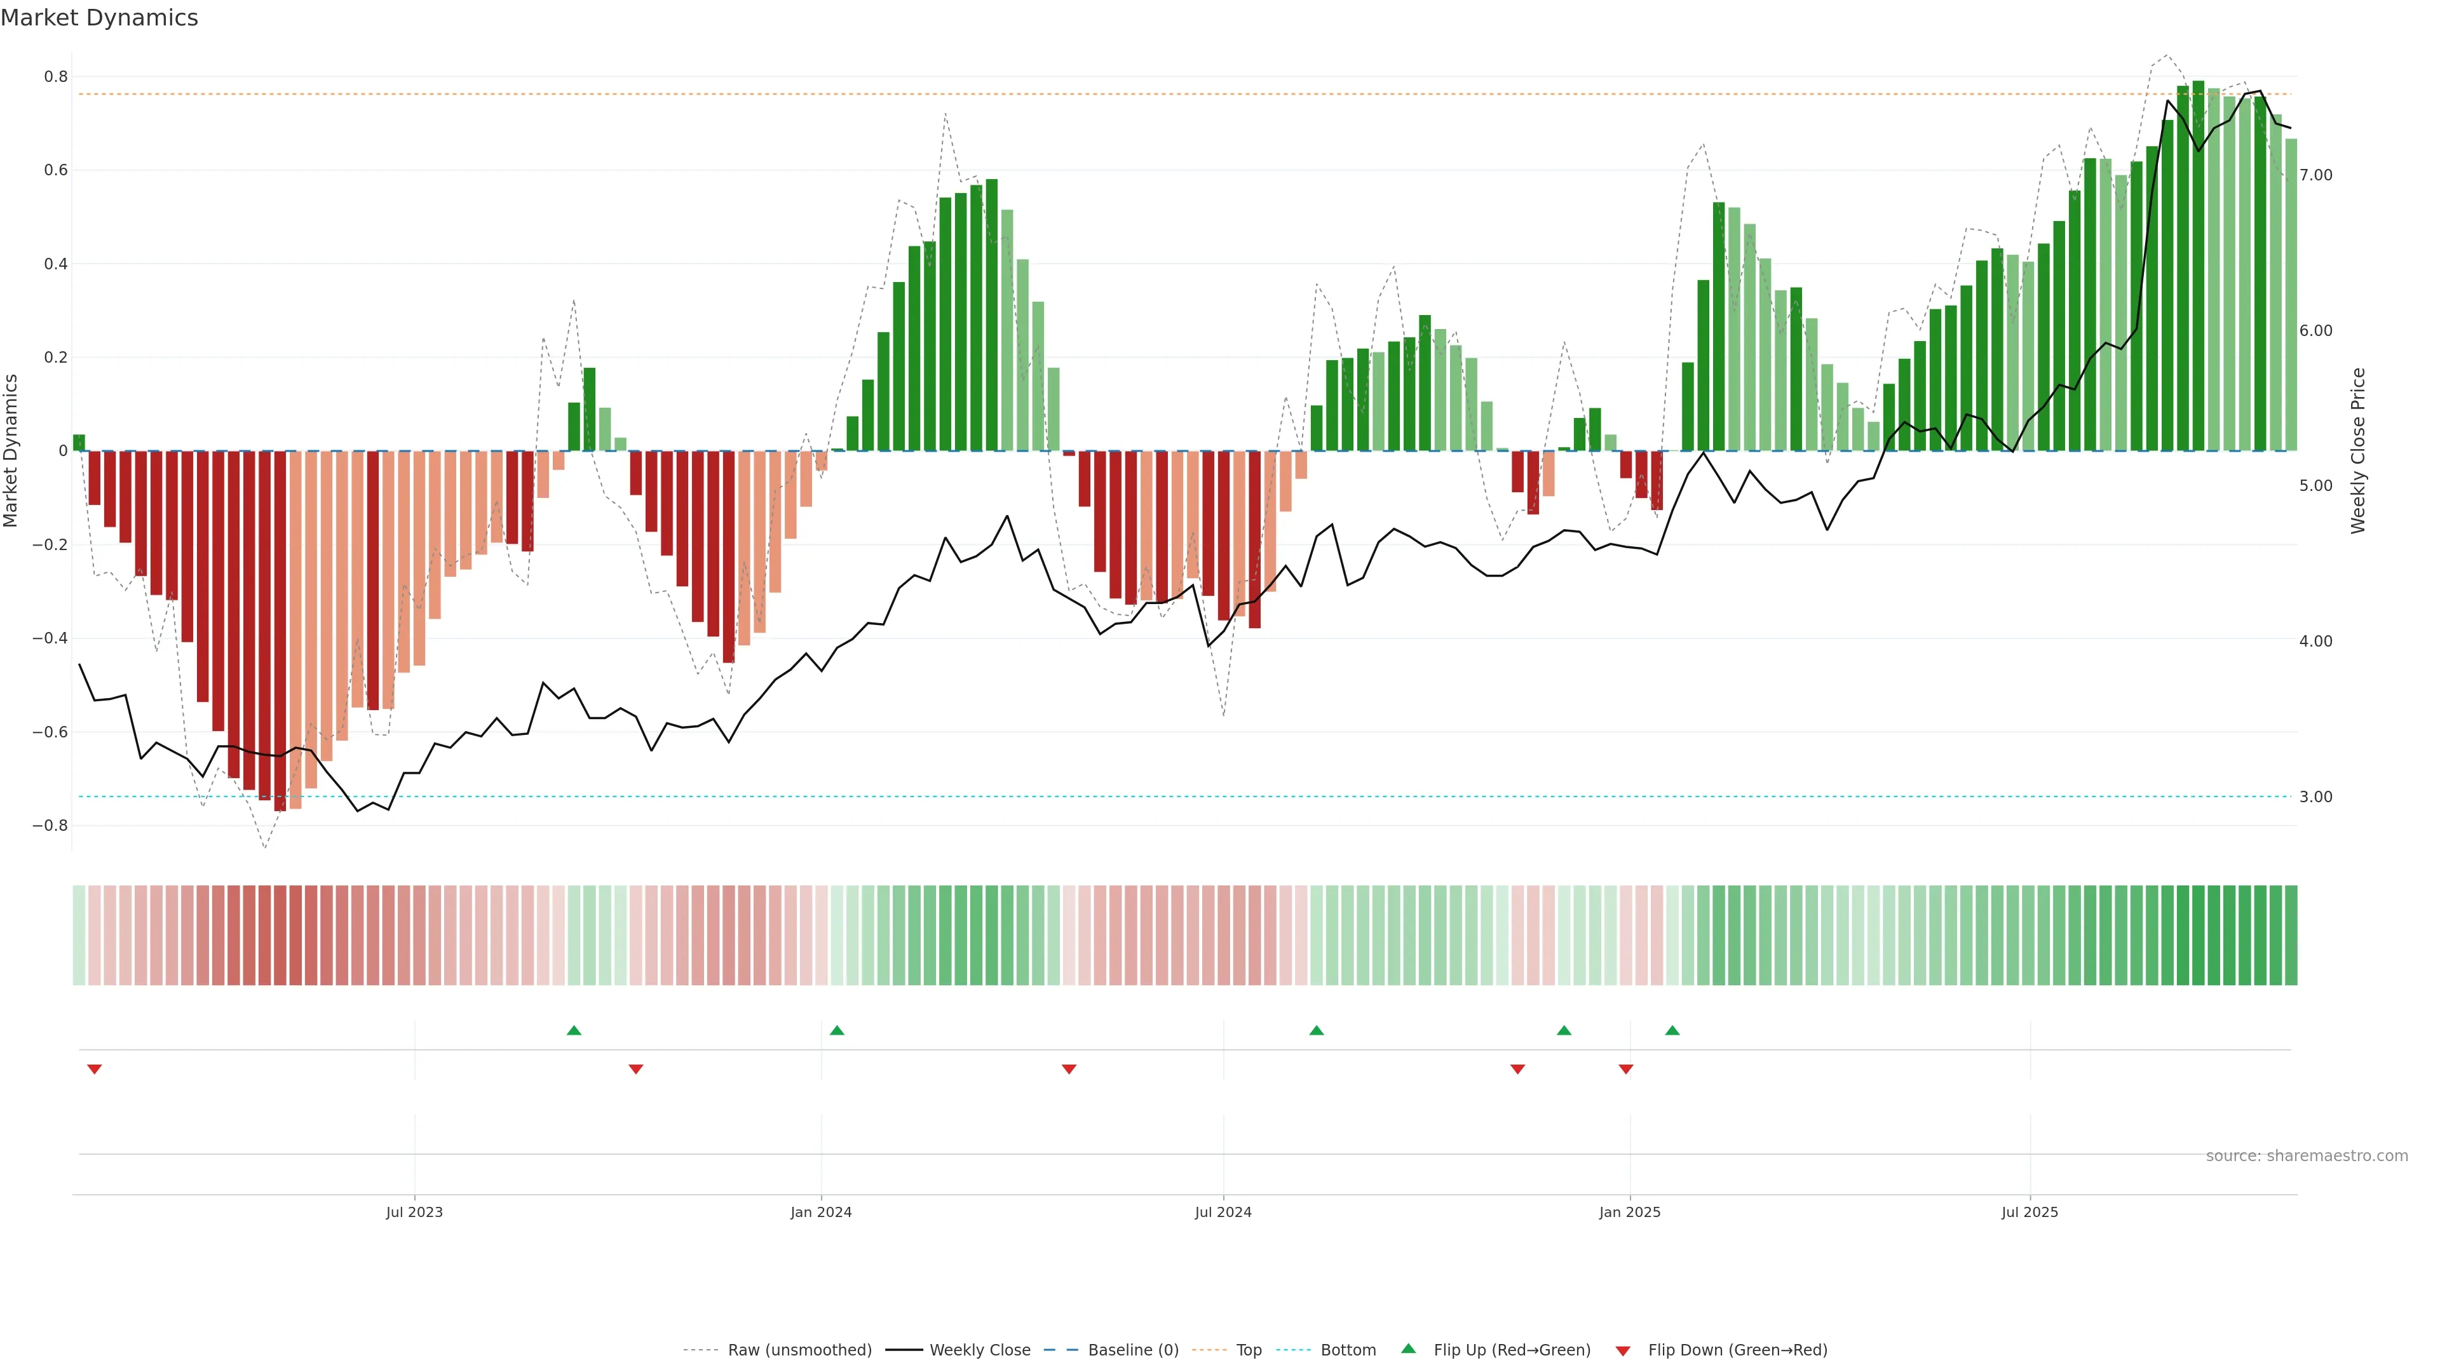
Task: Click the Jul 2025 x-axis label
Action: [2029, 1212]
